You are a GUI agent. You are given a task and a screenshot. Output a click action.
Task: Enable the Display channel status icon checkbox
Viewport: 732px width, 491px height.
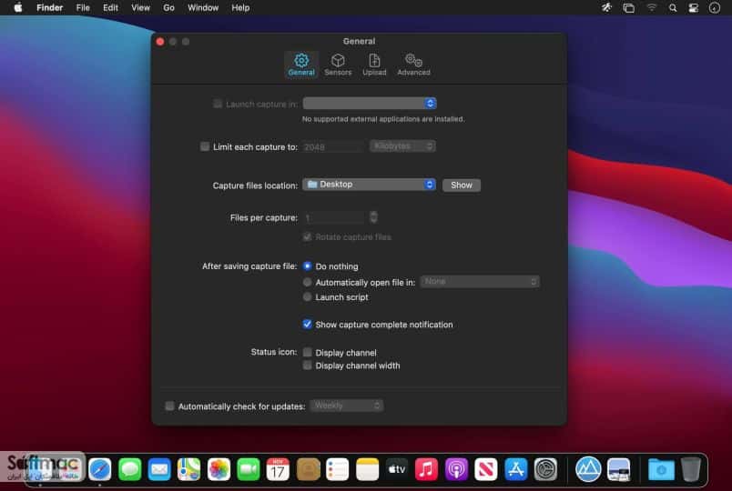click(307, 352)
